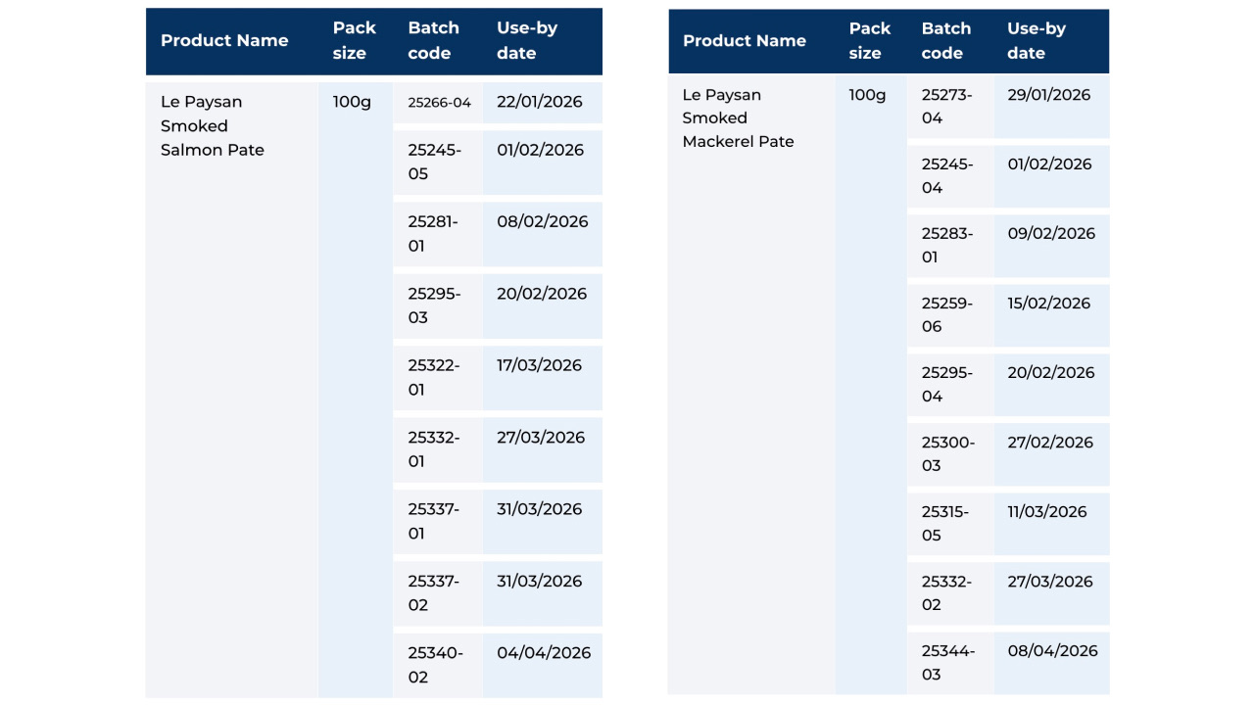Viewport: 1254px width, 705px height.
Task: Select use-by date 15/02/2026
Action: tap(1049, 304)
